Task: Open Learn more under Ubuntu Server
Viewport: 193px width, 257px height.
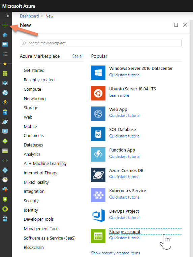Action: coord(119,95)
